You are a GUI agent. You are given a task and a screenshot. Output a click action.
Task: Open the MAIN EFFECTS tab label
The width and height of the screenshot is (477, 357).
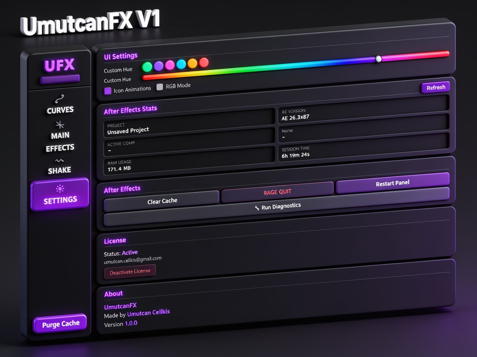(x=60, y=142)
